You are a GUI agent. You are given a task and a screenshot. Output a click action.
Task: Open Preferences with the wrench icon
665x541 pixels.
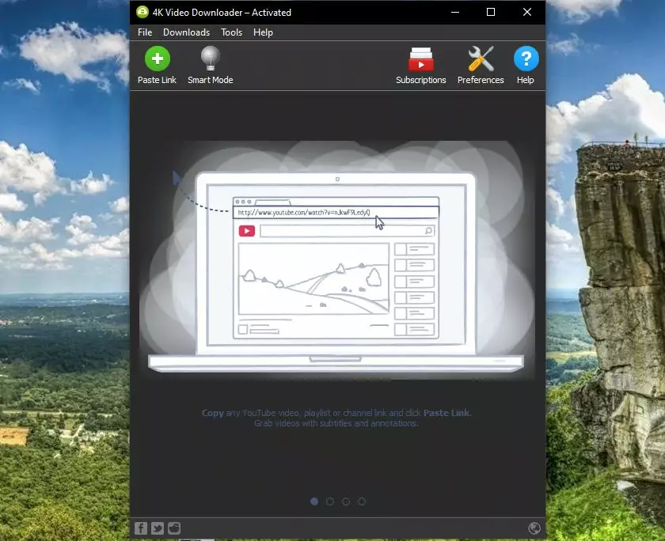pyautogui.click(x=481, y=60)
